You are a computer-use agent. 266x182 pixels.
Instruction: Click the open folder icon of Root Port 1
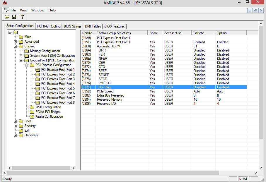click(38, 70)
